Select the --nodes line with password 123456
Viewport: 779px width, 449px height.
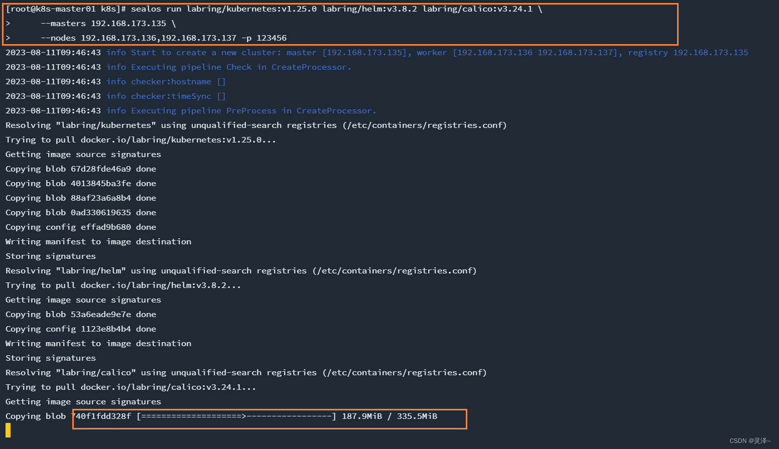(x=146, y=38)
